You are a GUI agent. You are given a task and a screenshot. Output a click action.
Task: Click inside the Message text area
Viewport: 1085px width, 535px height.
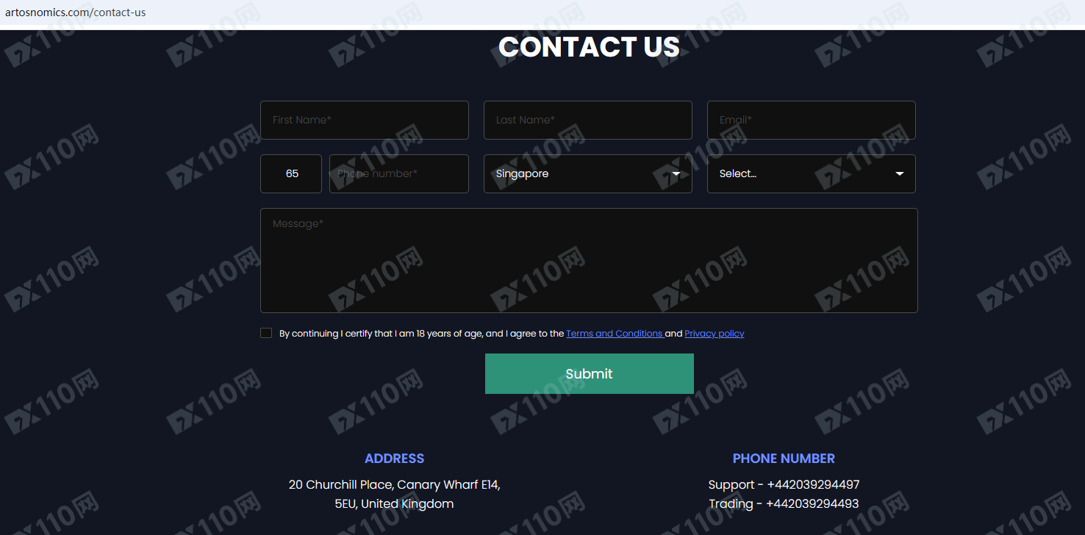tap(589, 261)
